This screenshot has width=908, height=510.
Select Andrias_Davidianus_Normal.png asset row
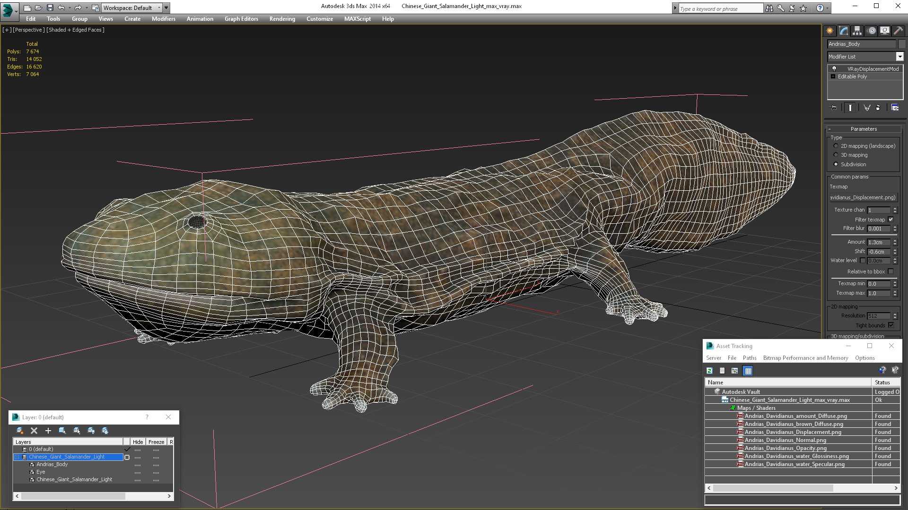point(802,440)
